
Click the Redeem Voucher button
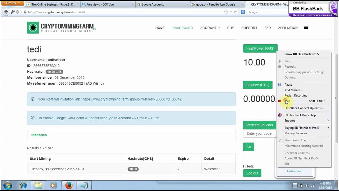click(260, 125)
